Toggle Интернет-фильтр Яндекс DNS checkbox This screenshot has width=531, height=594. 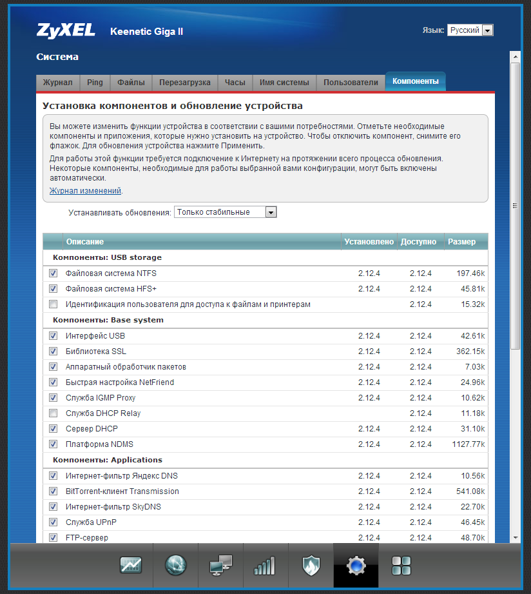(53, 475)
